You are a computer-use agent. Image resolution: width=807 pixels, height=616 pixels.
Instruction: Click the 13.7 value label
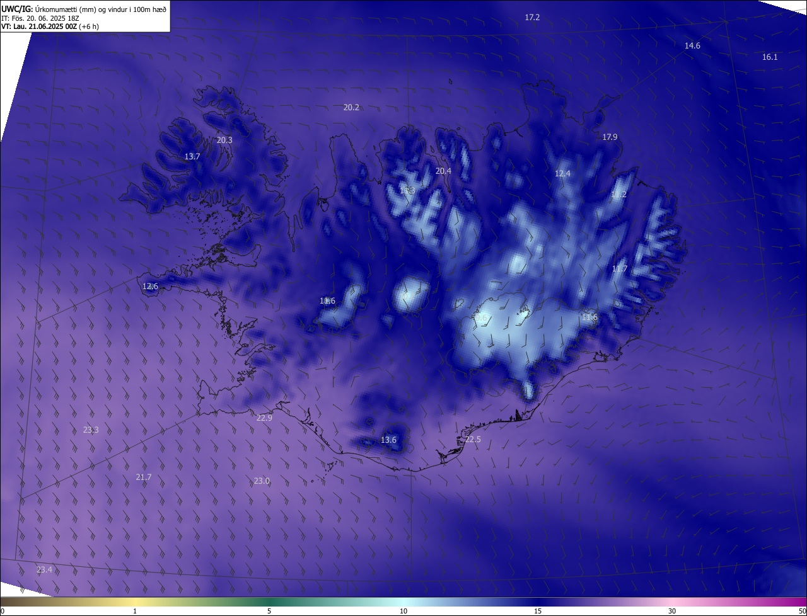pyautogui.click(x=192, y=156)
